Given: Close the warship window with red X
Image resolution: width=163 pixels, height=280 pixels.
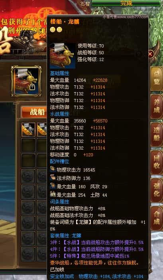Looking at the screenshot, I should click(x=151, y=54).
